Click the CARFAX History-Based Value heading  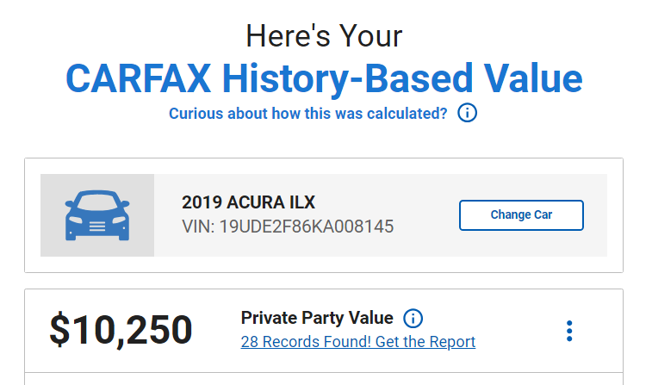click(324, 78)
